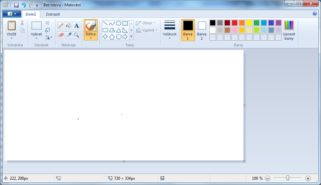Screen dimensions: 321x185
Task: Select the Text tool
Action: pyautogui.click(x=76, y=26)
